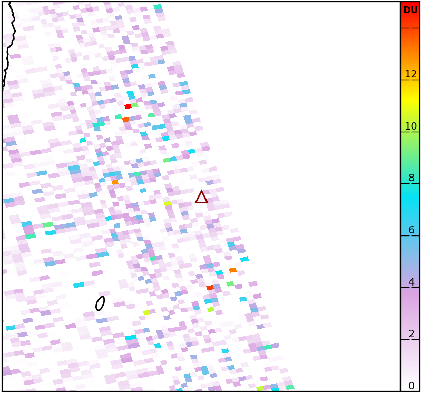
Task: Click the colorbar tick label 2
Action: (x=412, y=333)
